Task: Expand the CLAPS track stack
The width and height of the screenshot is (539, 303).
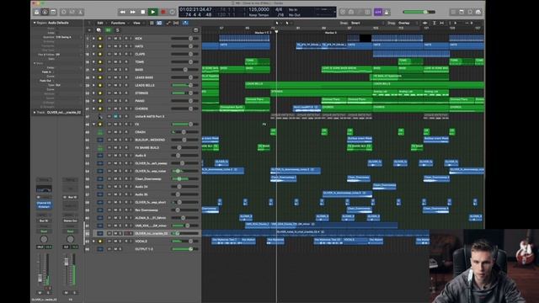Action: coord(93,54)
